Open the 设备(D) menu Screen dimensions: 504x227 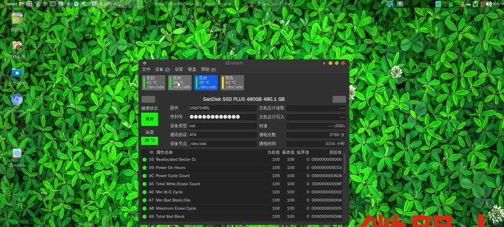pos(162,69)
